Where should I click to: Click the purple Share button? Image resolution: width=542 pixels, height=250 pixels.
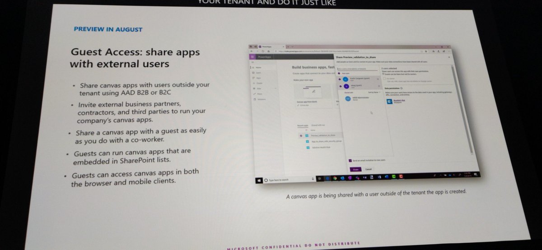(x=355, y=169)
